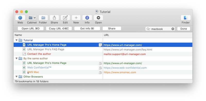Click mail card icon of Contact the author

(x=24, y=54)
